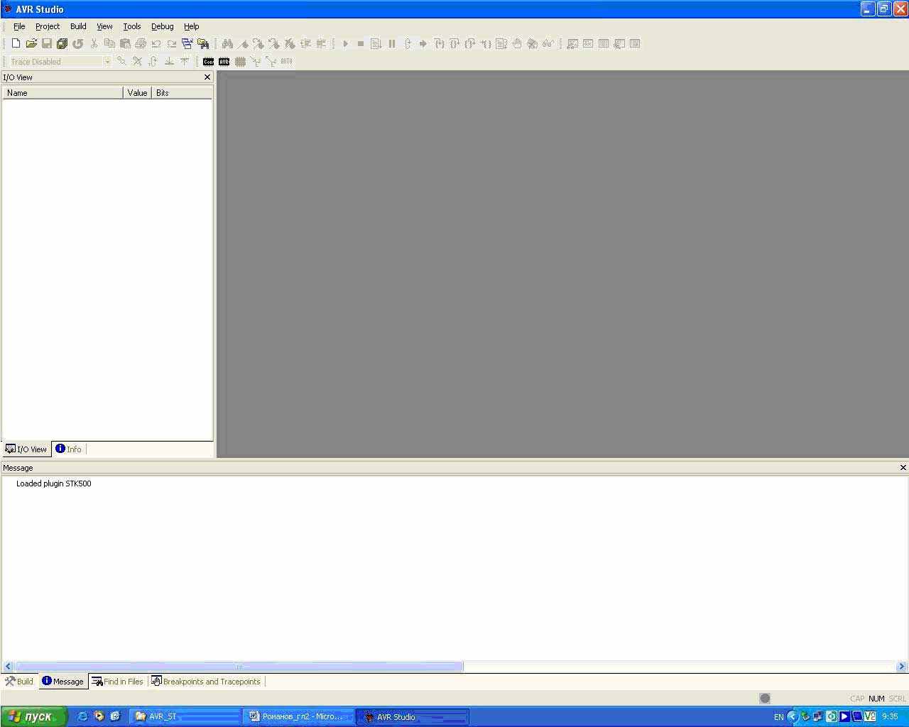Click 'Loaded plugin STK500' message line
This screenshot has height=727, width=909.
pyautogui.click(x=53, y=483)
